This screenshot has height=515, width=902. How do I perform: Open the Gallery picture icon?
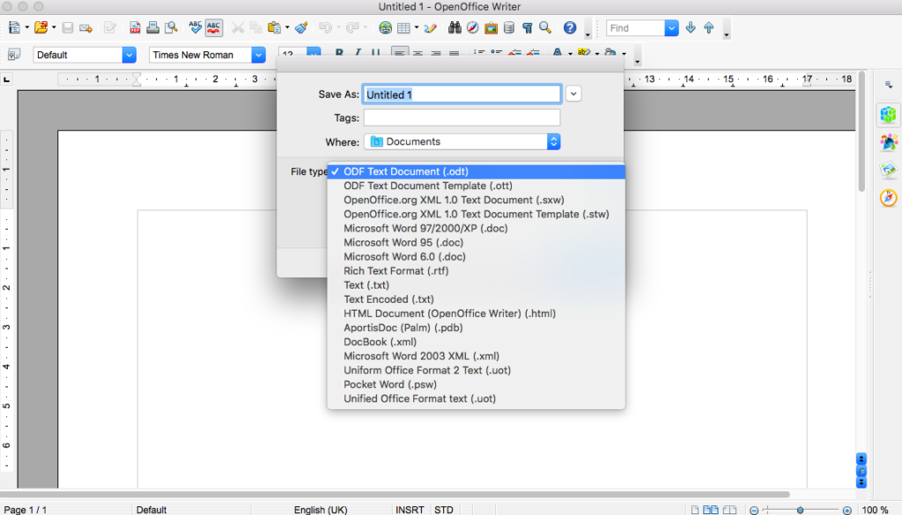coord(491,28)
